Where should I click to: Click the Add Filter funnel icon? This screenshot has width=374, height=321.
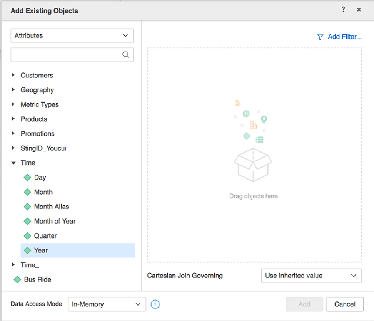320,37
